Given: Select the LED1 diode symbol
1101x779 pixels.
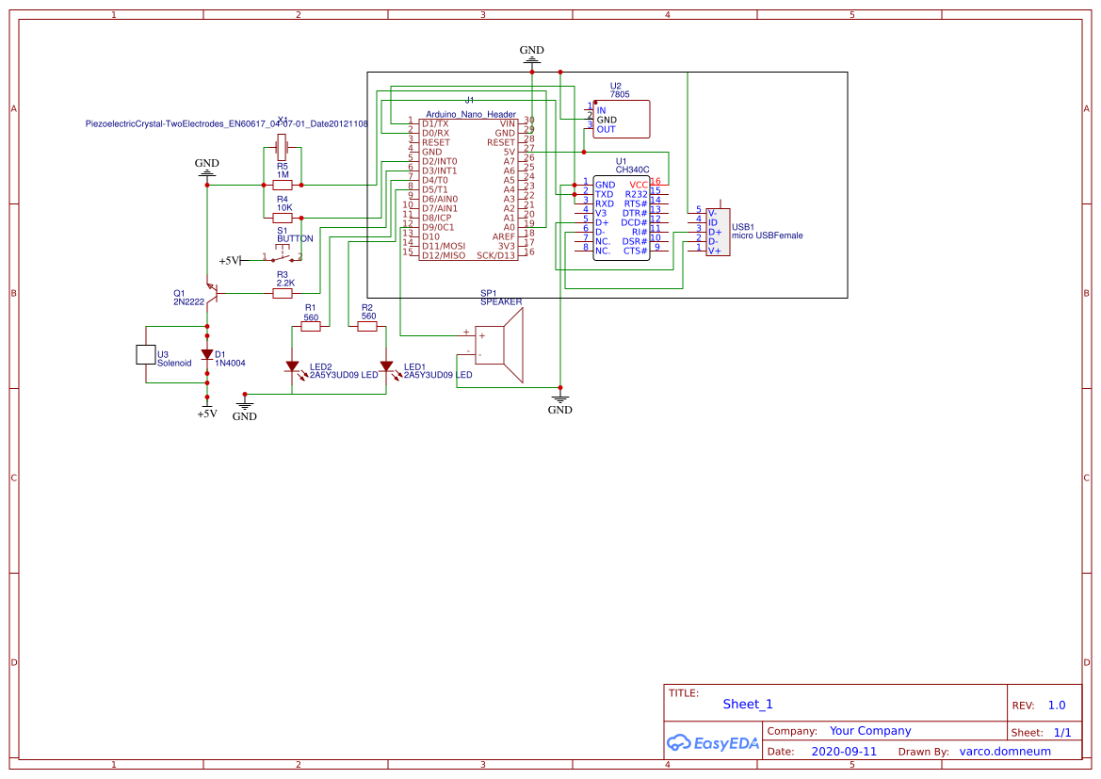Looking at the screenshot, I should (385, 366).
